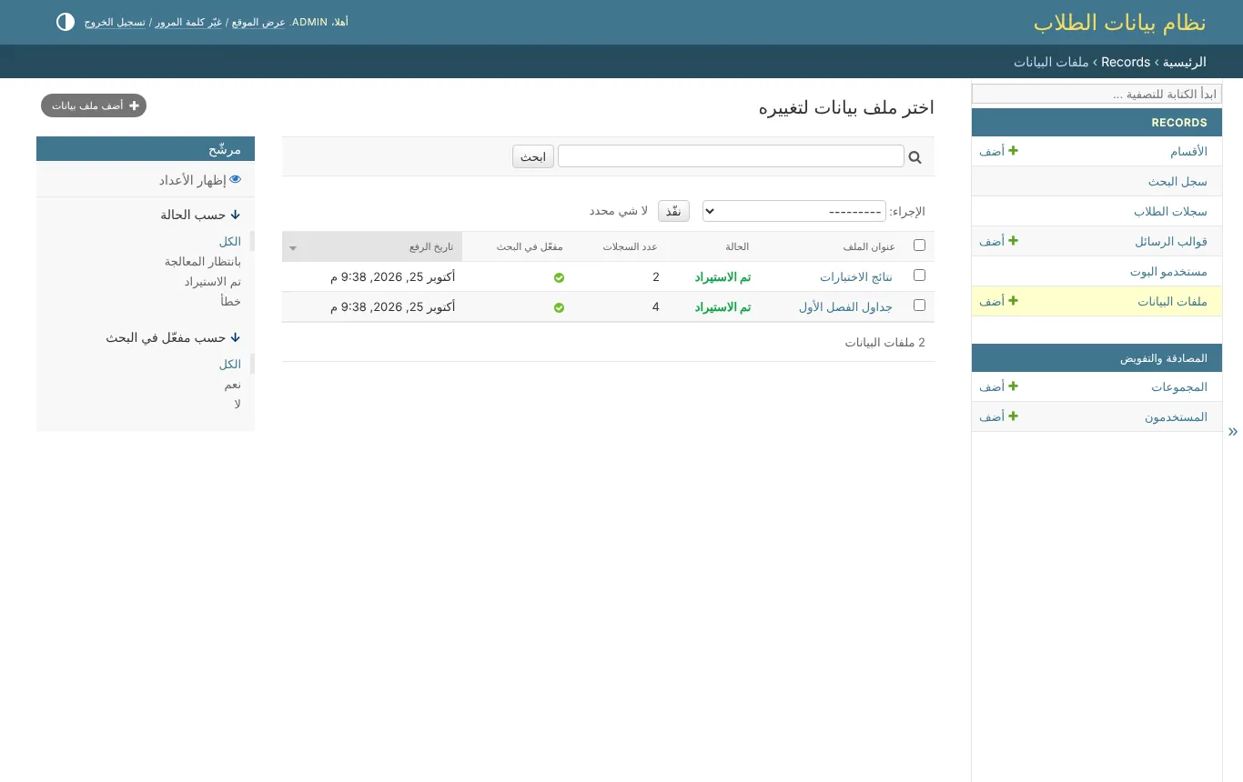This screenshot has height=782, width=1243.
Task: Select the checkbox for جداول الفصل الأول
Action: (x=919, y=306)
